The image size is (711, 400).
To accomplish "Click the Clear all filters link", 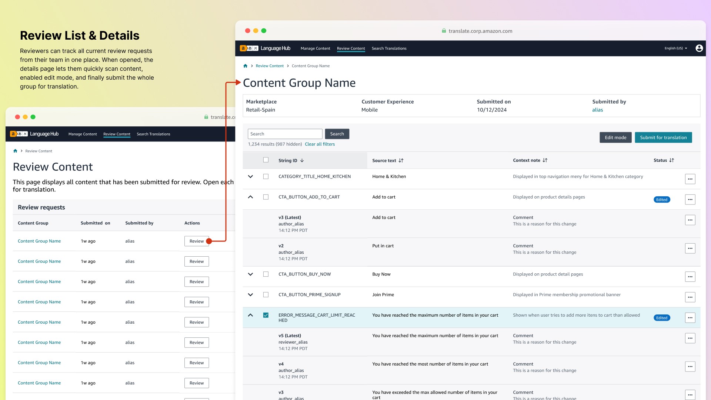I will point(320,144).
